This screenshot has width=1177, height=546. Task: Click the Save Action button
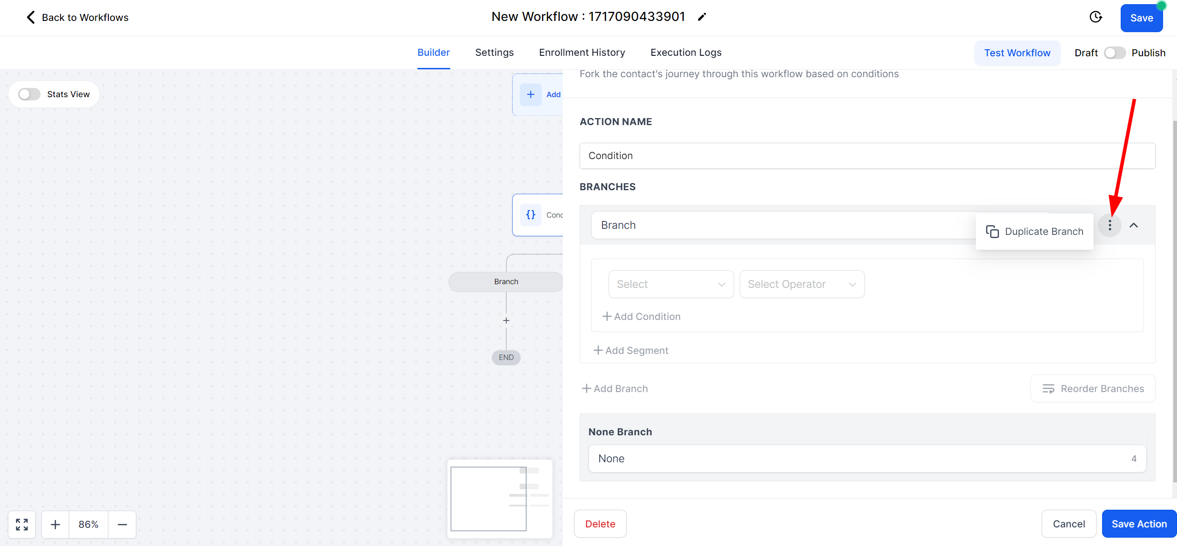(x=1139, y=524)
